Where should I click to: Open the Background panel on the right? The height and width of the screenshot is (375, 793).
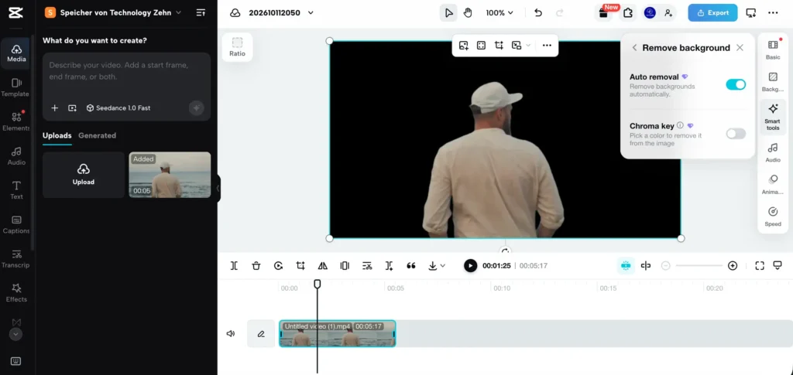click(x=773, y=82)
